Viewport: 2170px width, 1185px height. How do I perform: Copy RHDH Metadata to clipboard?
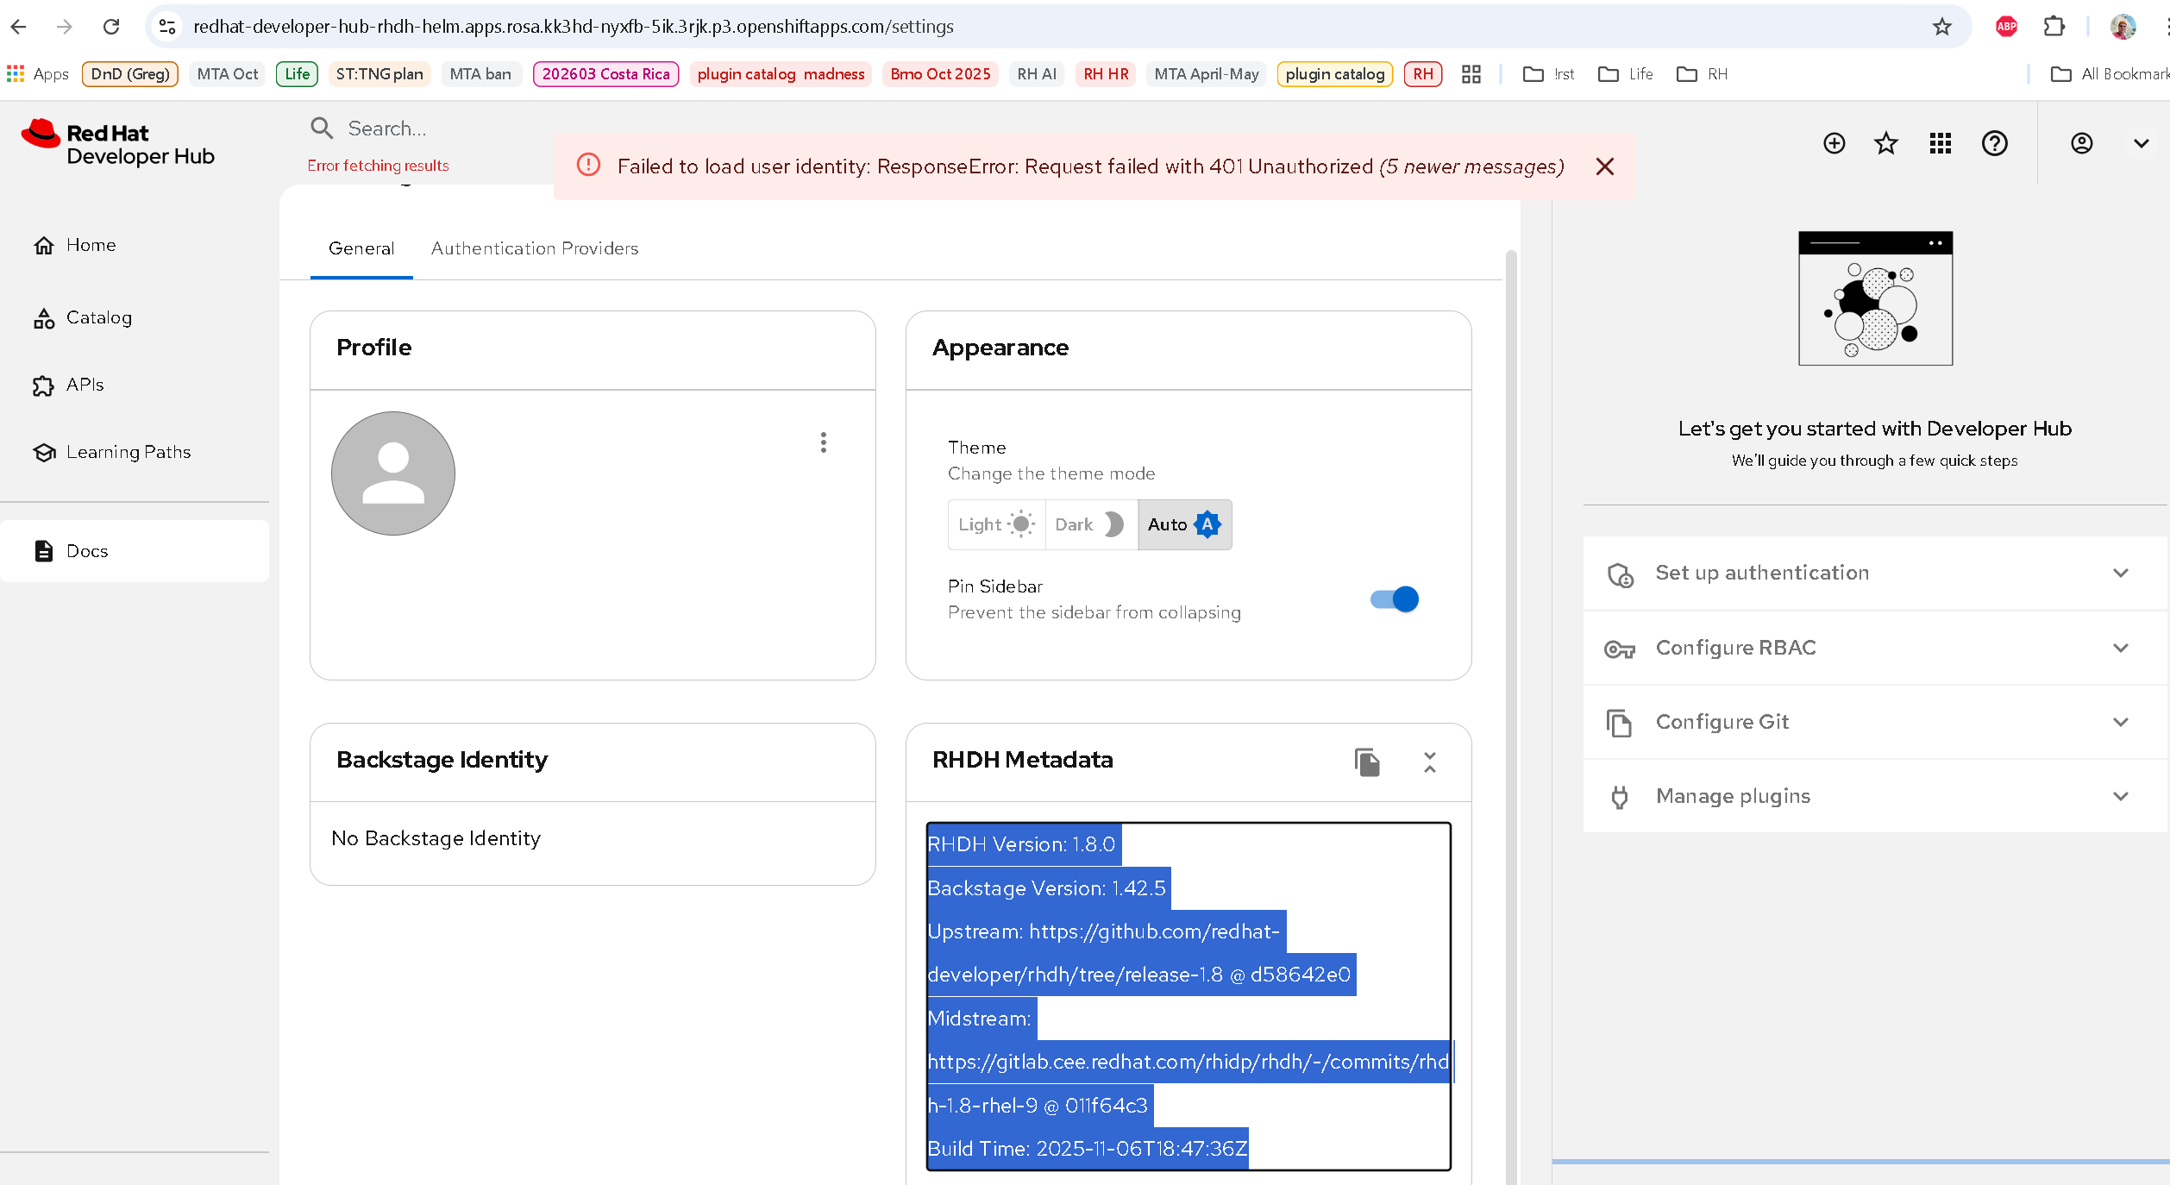click(x=1367, y=762)
